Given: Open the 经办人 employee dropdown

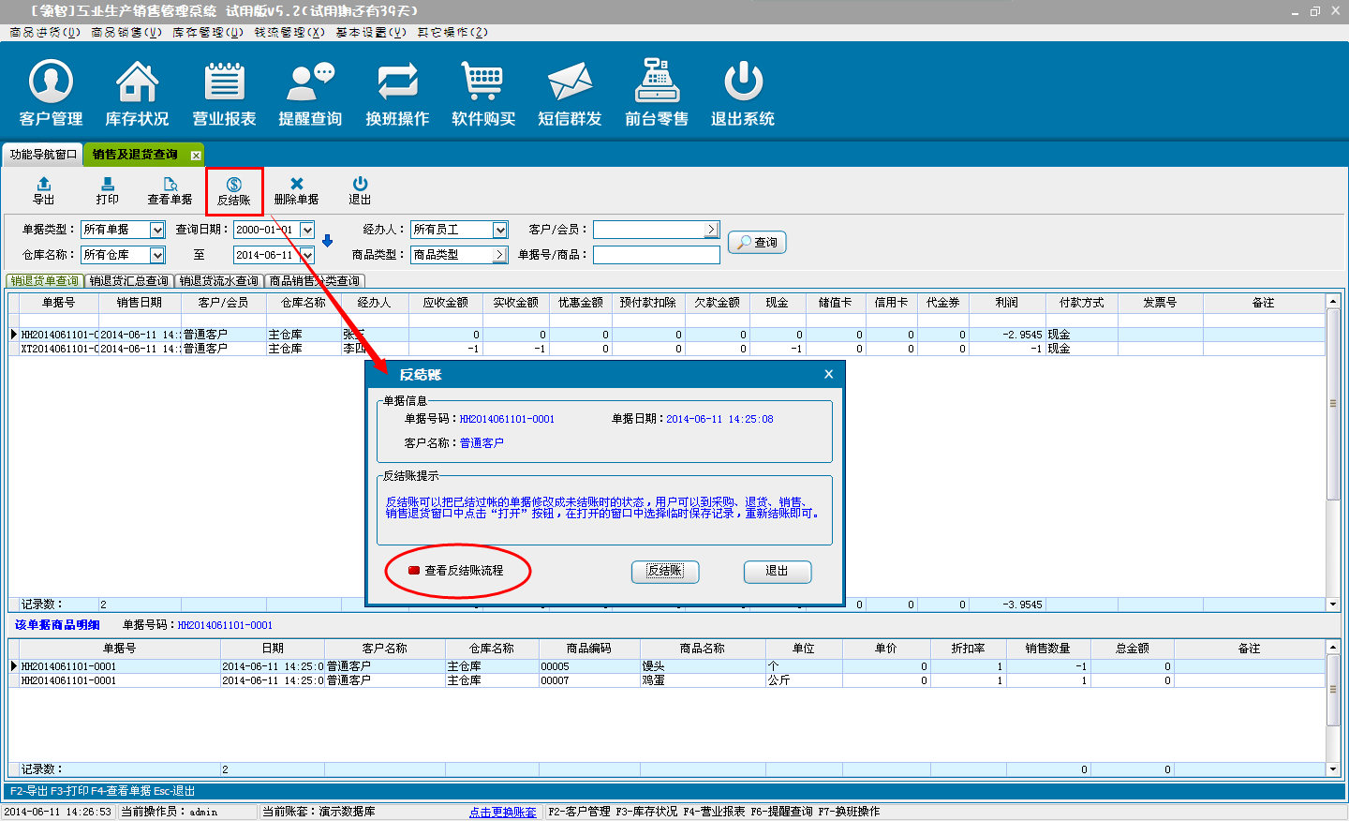Looking at the screenshot, I should [500, 230].
